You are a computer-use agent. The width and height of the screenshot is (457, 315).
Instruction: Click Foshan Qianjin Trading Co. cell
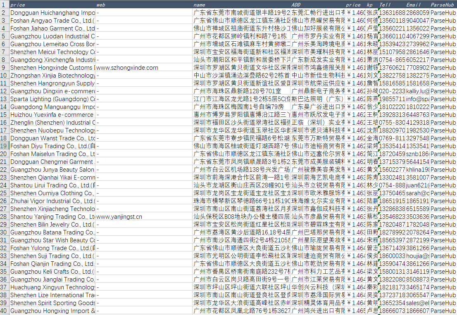pyautogui.click(x=52, y=264)
